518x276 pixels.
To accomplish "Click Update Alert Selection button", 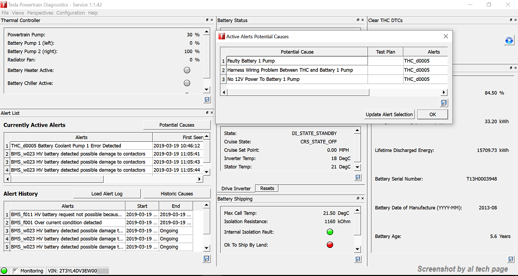I will click(x=389, y=114).
